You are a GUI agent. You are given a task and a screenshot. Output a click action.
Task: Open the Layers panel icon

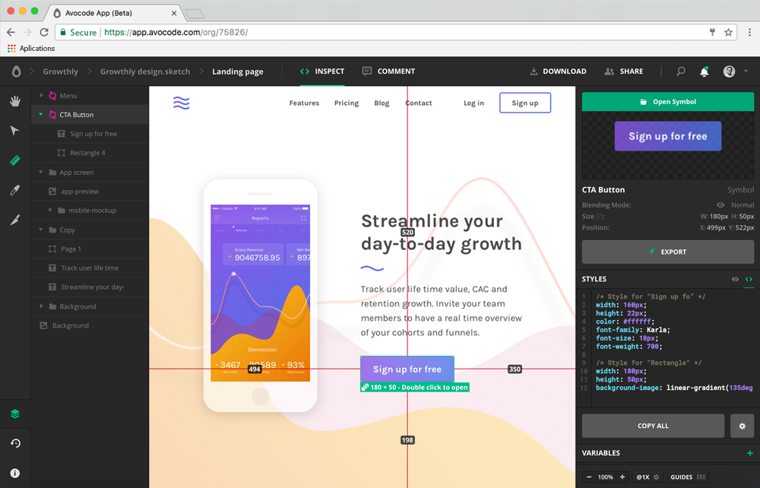coord(14,414)
